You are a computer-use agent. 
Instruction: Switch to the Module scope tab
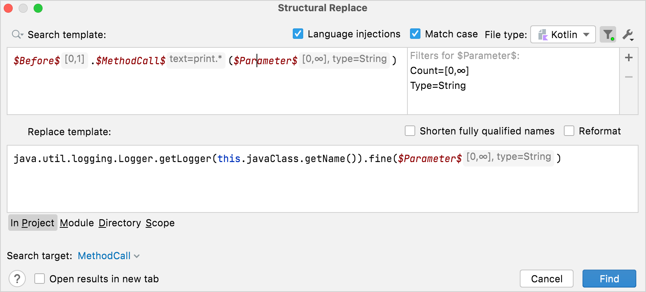(77, 223)
